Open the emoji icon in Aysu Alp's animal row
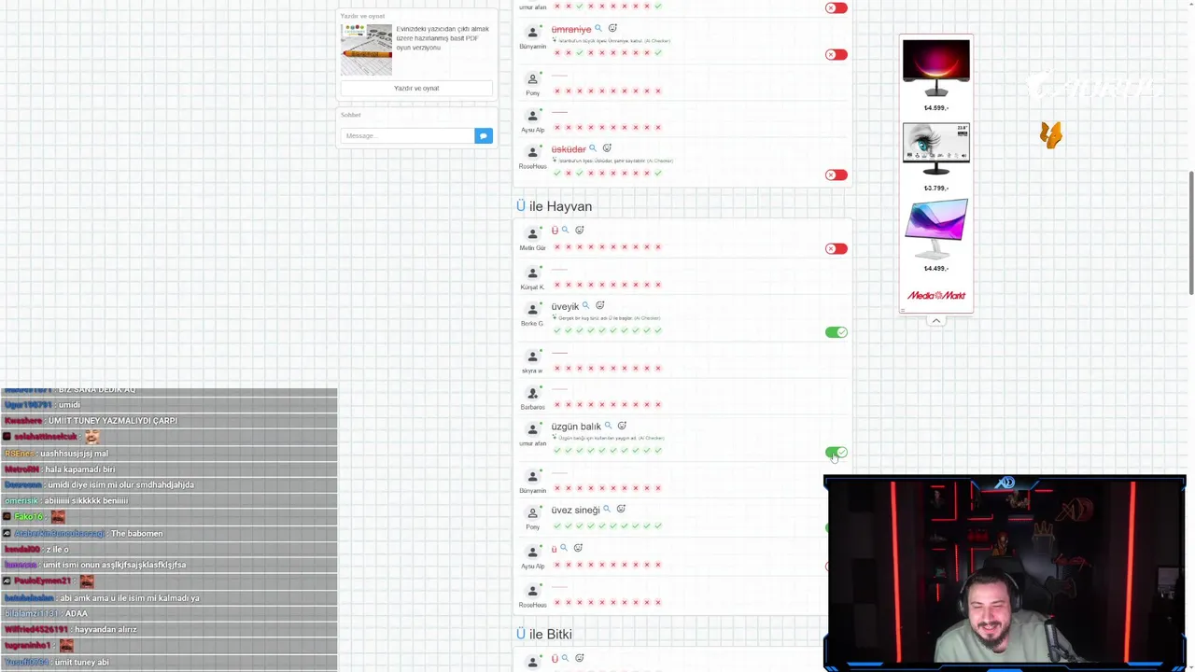Viewport: 1195px width, 672px height. (578, 548)
